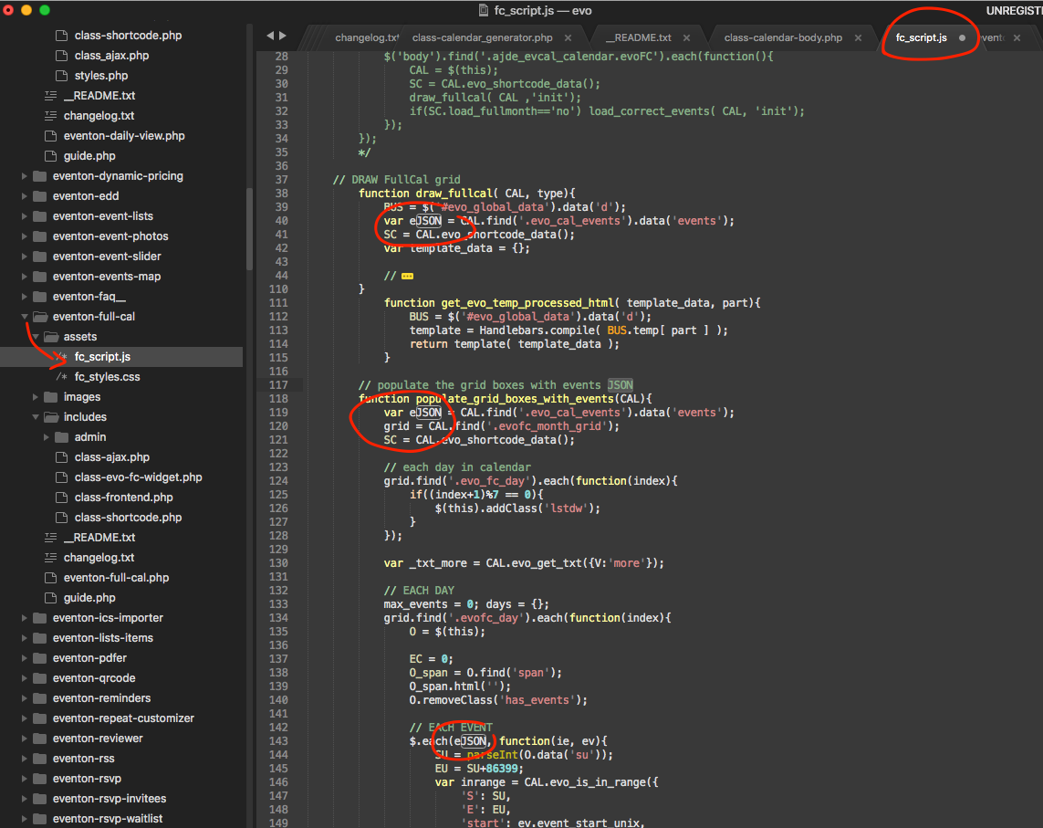Expand the images folder arrow
Viewport: 1043px width, 828px height.
click(x=36, y=397)
